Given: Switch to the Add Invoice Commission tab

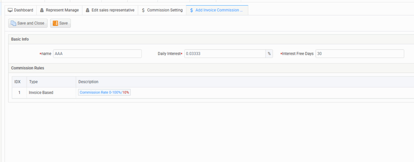Looking at the screenshot, I should 217,10.
